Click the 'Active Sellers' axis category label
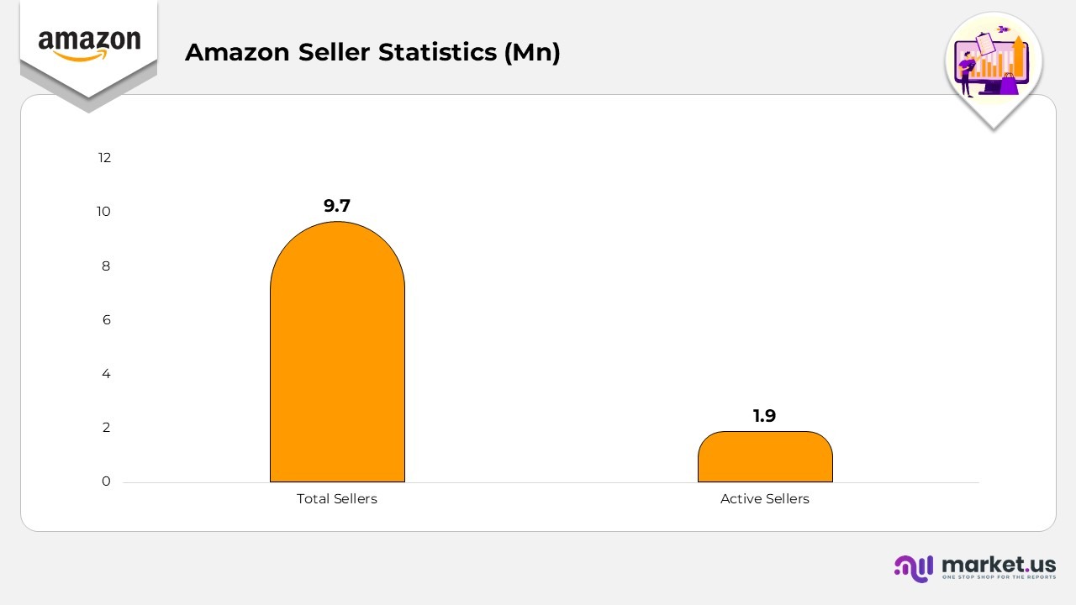1076x605 pixels. click(765, 499)
